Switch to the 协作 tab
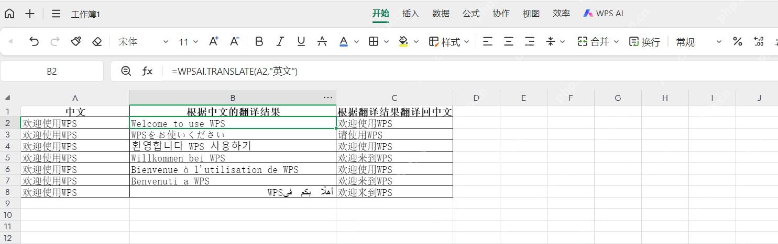 501,14
